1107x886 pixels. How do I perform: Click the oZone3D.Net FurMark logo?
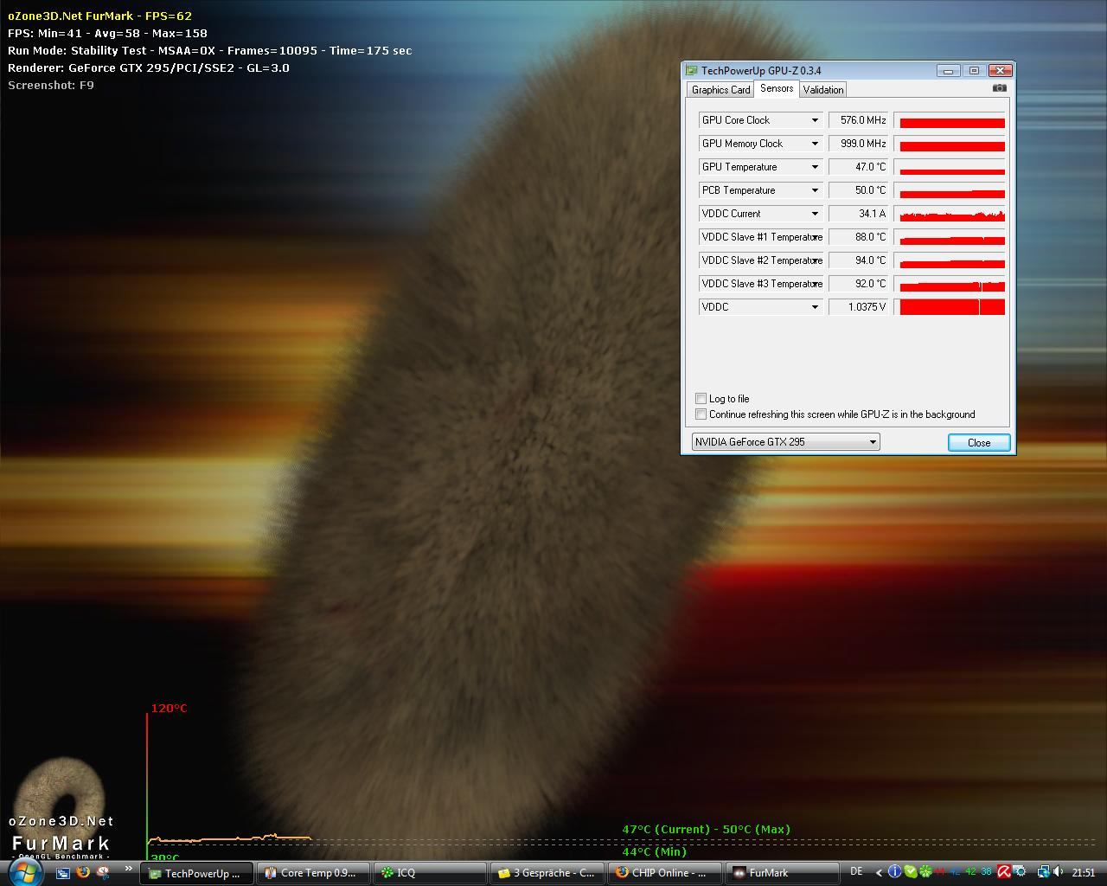pos(61,809)
